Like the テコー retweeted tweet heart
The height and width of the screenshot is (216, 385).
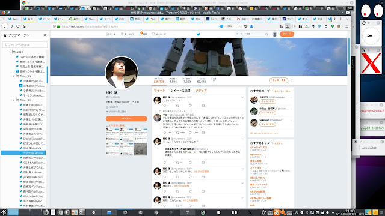pos(190,133)
